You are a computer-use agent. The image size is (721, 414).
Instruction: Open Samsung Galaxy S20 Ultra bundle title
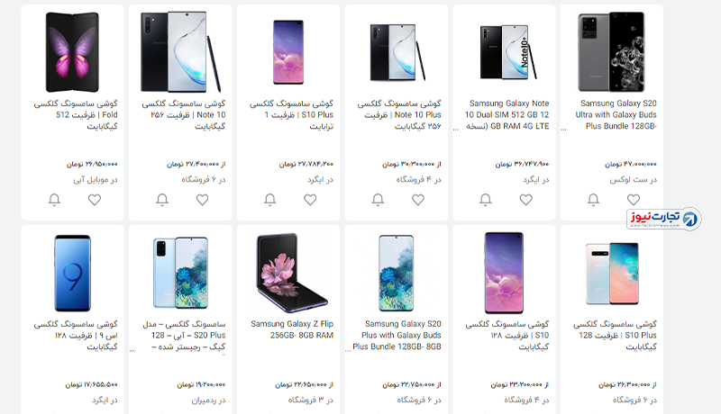(616, 114)
